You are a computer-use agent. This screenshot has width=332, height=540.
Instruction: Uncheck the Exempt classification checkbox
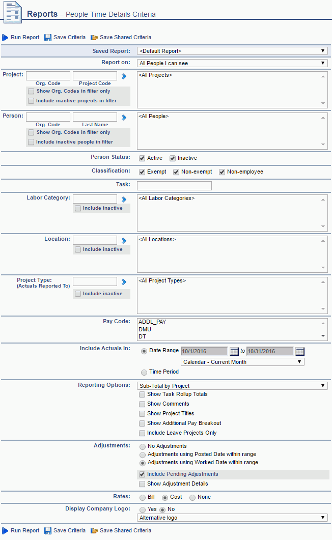tap(142, 172)
